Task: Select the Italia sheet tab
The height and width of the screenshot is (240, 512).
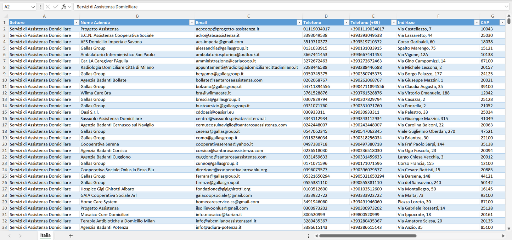Action: click(45, 235)
